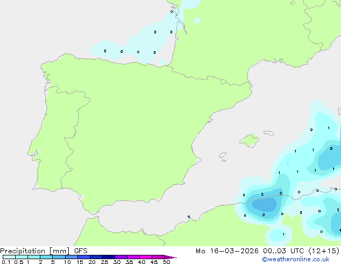The image size is (341, 264).
Task: Pick the 2–5 mm legend swatch
Action: 46,257
